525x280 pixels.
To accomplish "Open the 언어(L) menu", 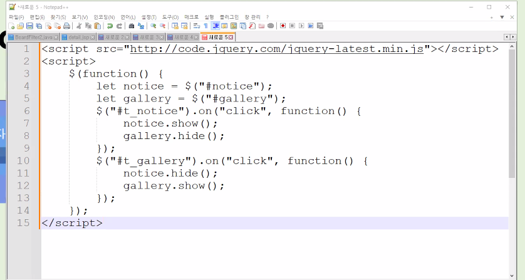I will tap(128, 17).
